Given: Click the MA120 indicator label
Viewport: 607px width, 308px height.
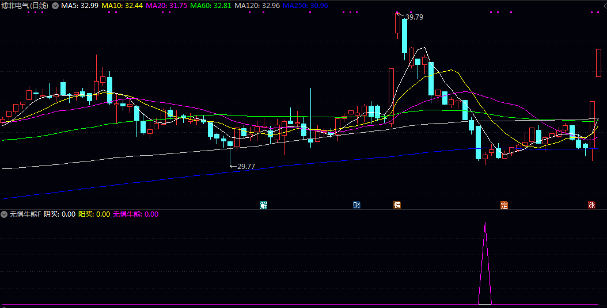Looking at the screenshot, I should (257, 6).
